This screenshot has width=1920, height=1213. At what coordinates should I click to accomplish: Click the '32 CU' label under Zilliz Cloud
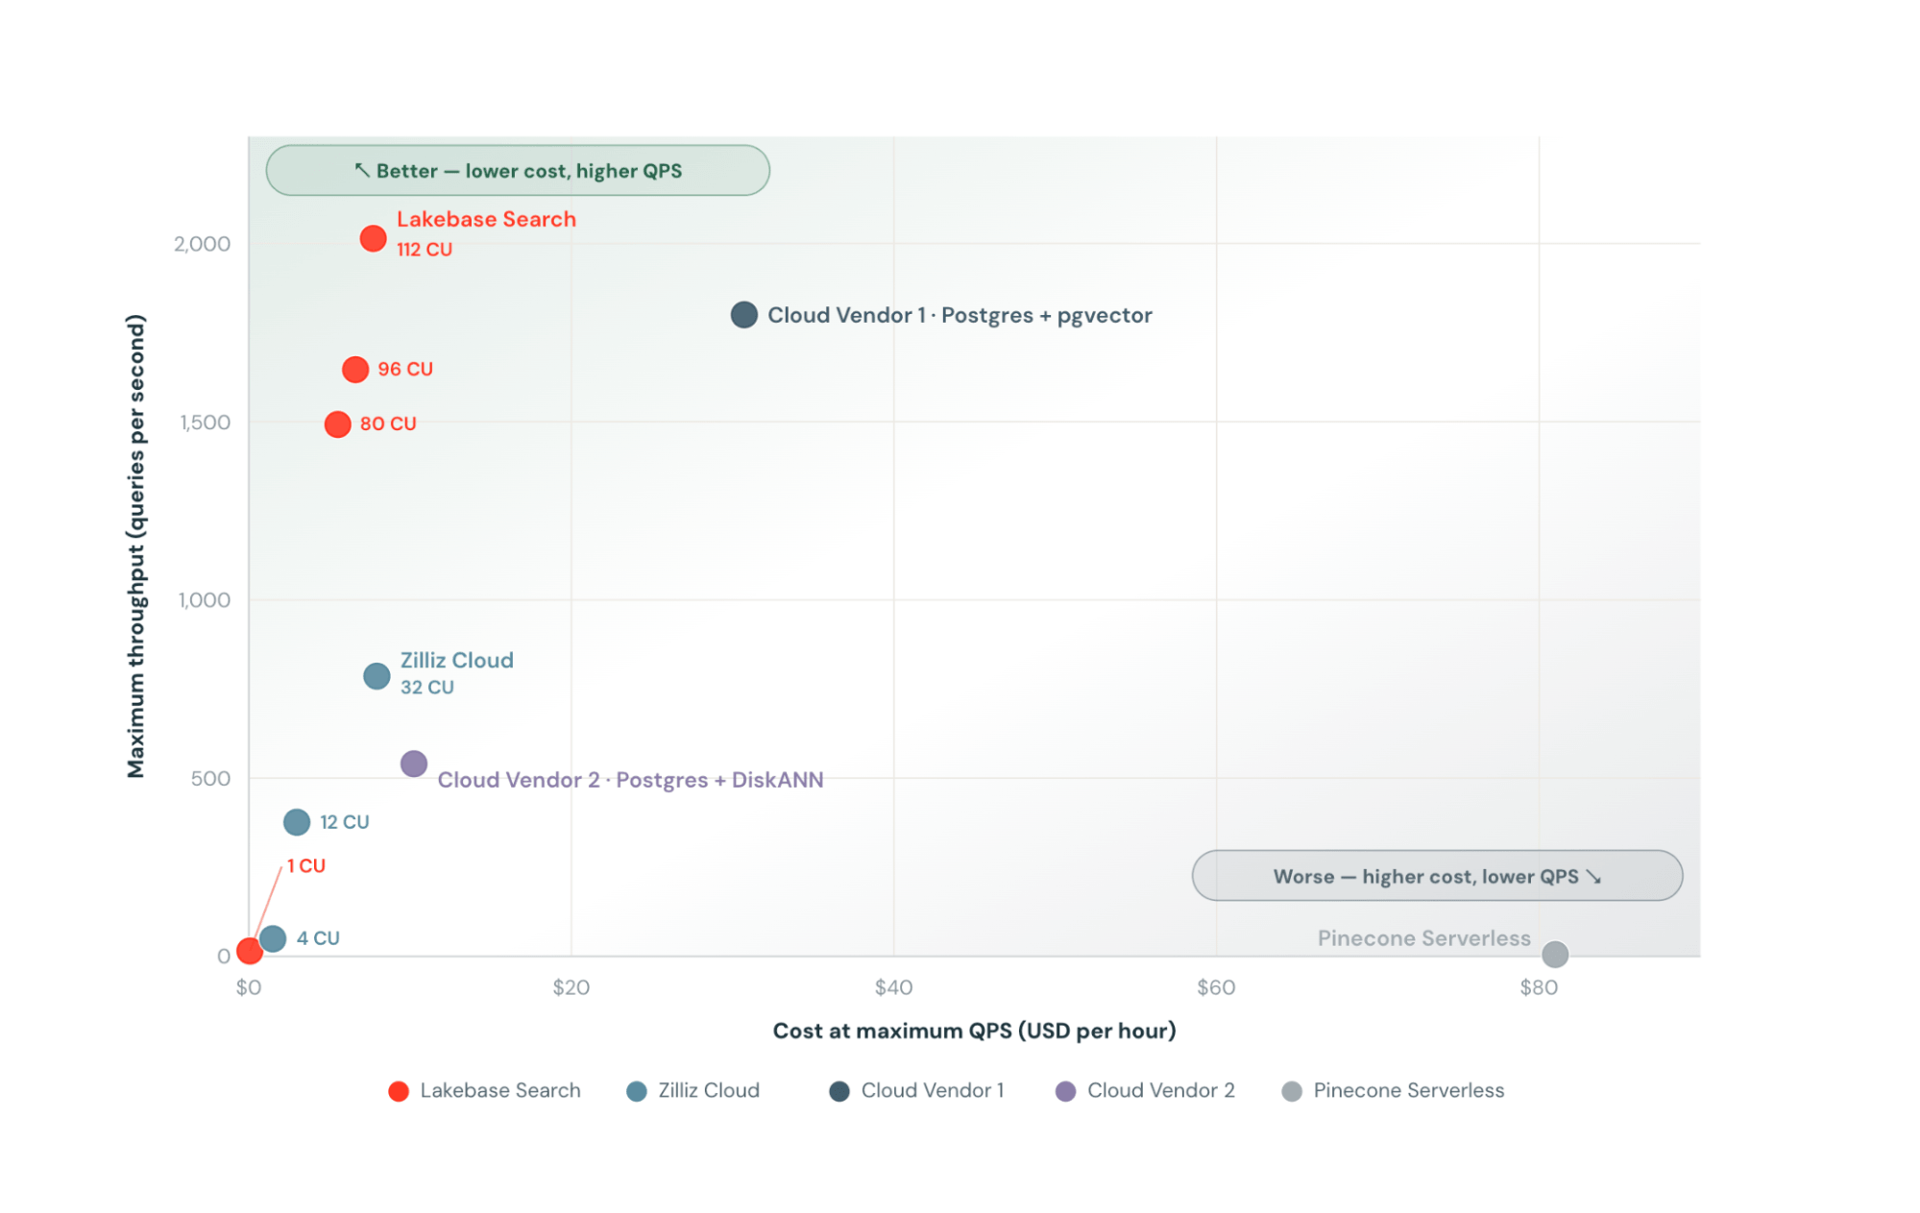pyautogui.click(x=427, y=688)
